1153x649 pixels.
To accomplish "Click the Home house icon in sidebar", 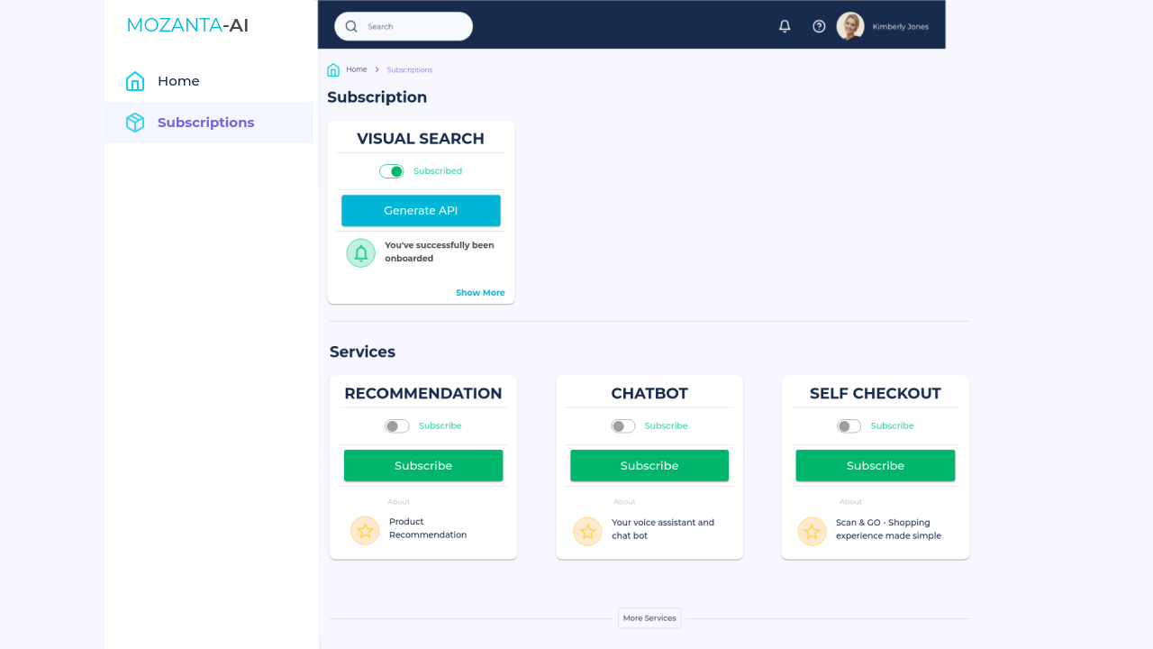I will point(135,81).
